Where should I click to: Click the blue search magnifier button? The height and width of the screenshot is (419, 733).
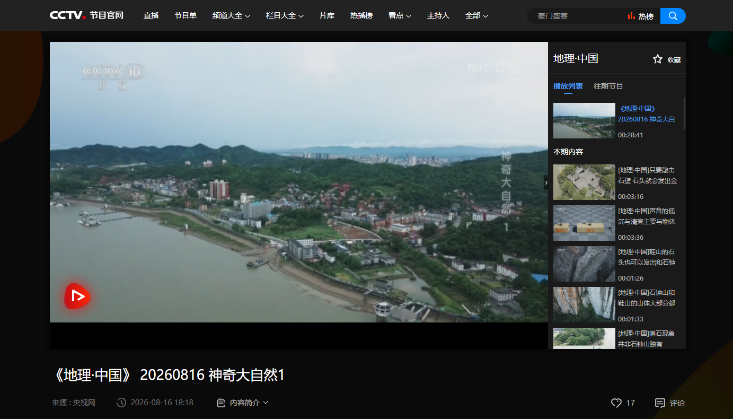click(x=673, y=16)
